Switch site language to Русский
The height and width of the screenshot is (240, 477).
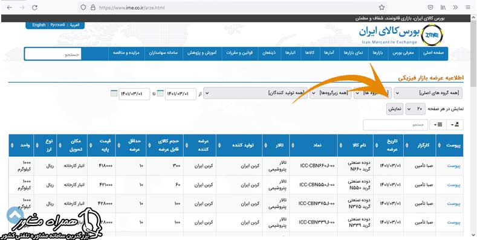pos(57,25)
